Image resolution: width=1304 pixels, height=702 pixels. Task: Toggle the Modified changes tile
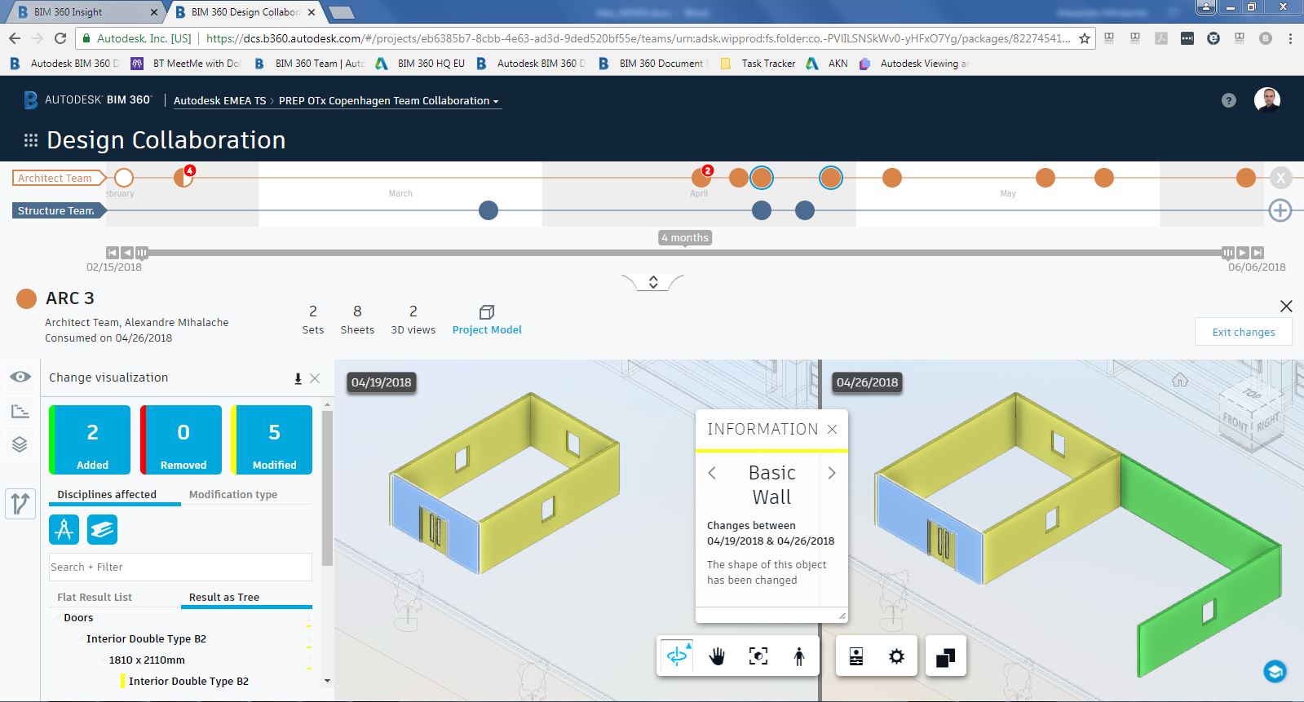point(272,440)
